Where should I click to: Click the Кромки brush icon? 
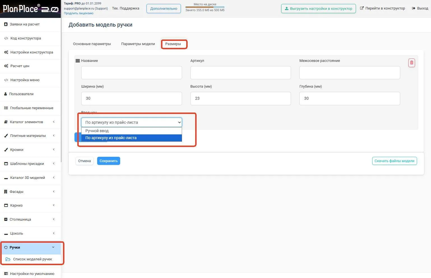[x=6, y=150]
